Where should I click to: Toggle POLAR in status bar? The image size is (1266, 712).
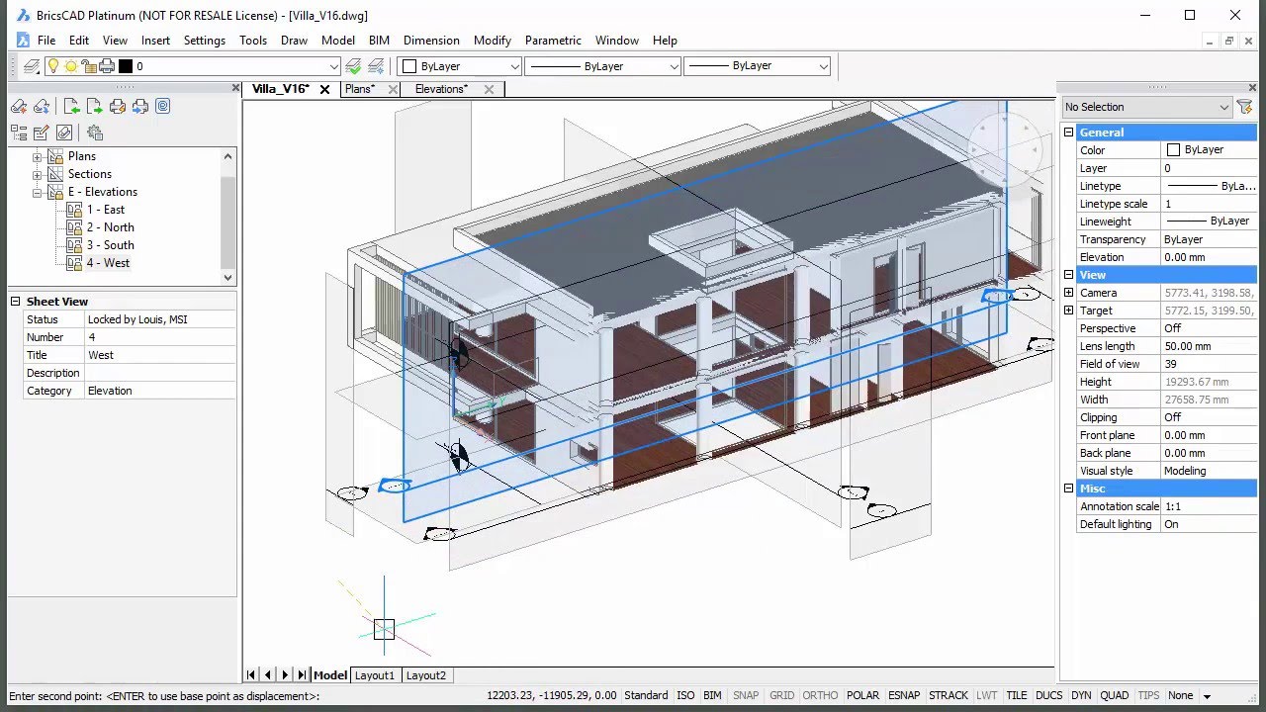(862, 695)
